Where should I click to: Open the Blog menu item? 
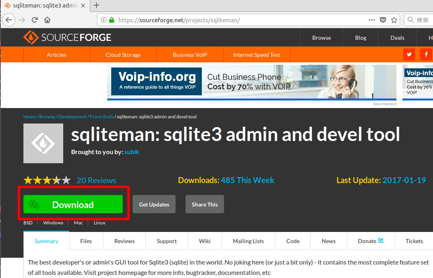361,38
